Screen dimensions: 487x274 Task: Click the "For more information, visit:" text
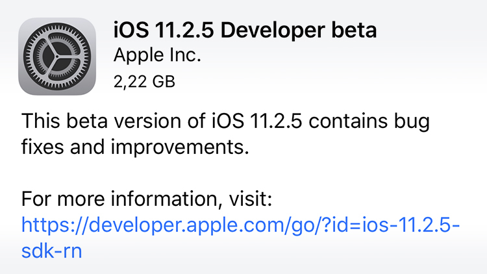[x=147, y=199]
